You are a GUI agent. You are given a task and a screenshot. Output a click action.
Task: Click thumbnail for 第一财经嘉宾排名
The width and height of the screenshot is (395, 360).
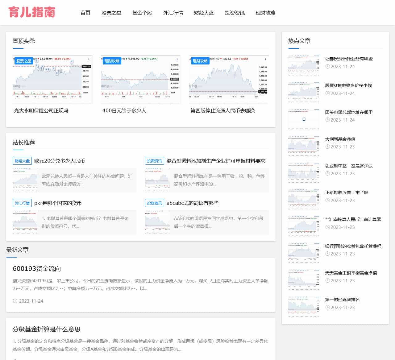coord(304,306)
